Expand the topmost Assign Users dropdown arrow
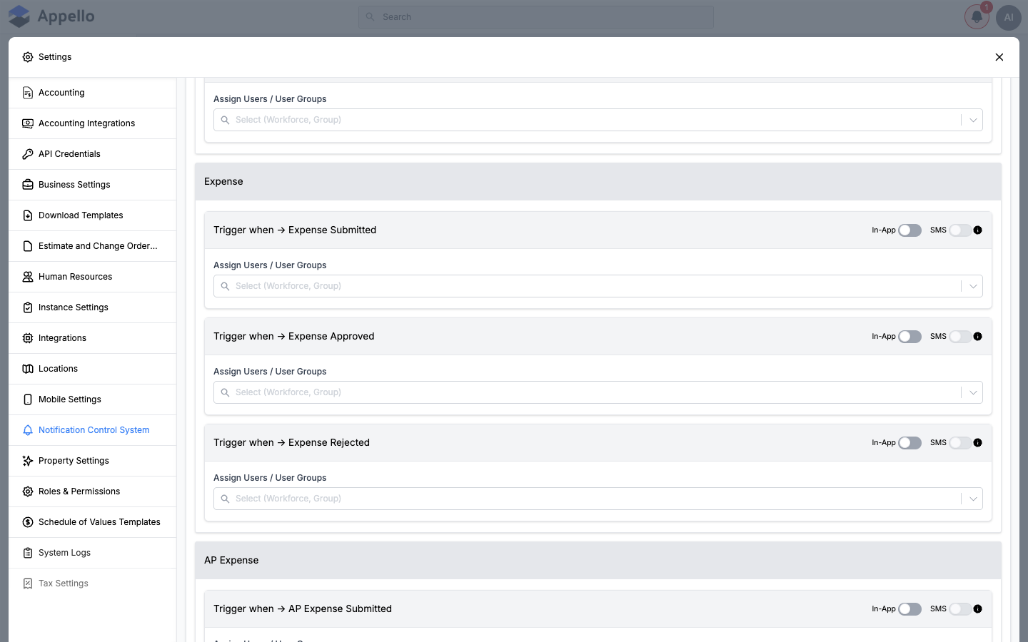This screenshot has height=642, width=1028. pos(973,120)
